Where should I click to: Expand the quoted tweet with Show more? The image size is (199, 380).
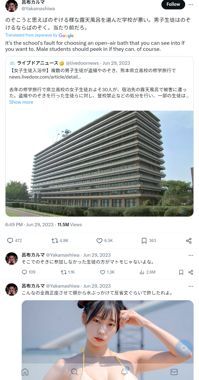point(21,102)
